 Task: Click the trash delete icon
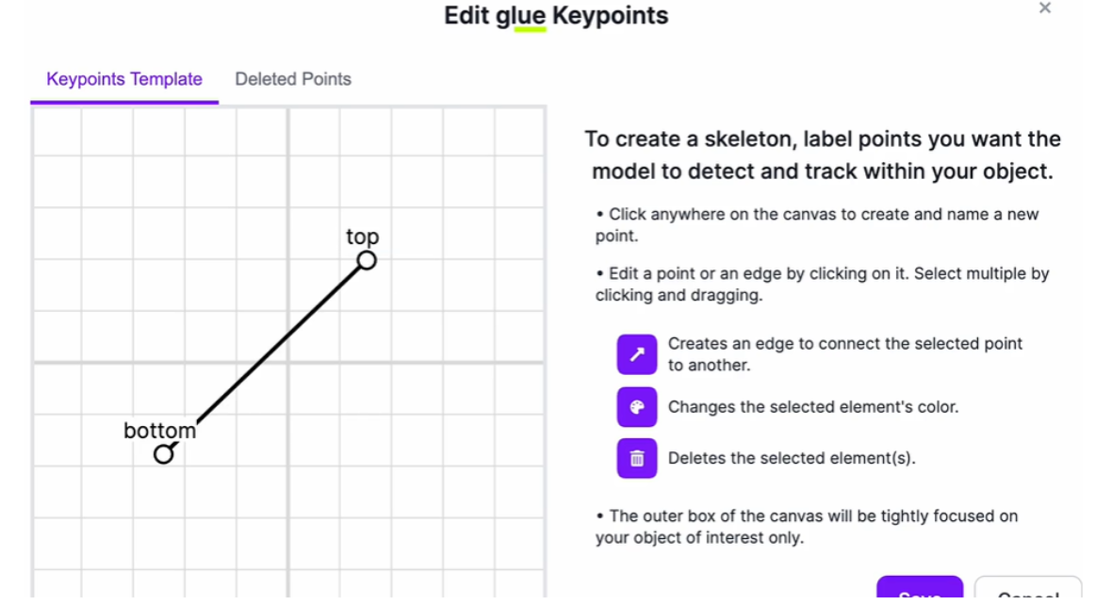(637, 459)
